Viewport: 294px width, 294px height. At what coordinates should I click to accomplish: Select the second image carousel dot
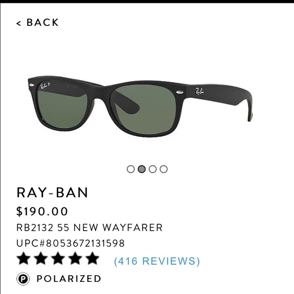141,169
